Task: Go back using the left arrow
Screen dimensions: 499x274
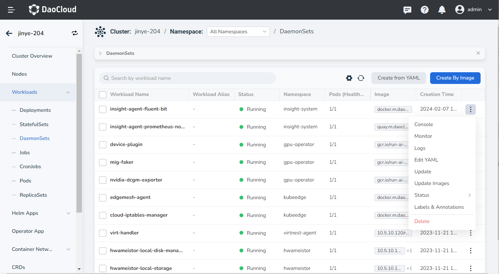Action: [9, 33]
